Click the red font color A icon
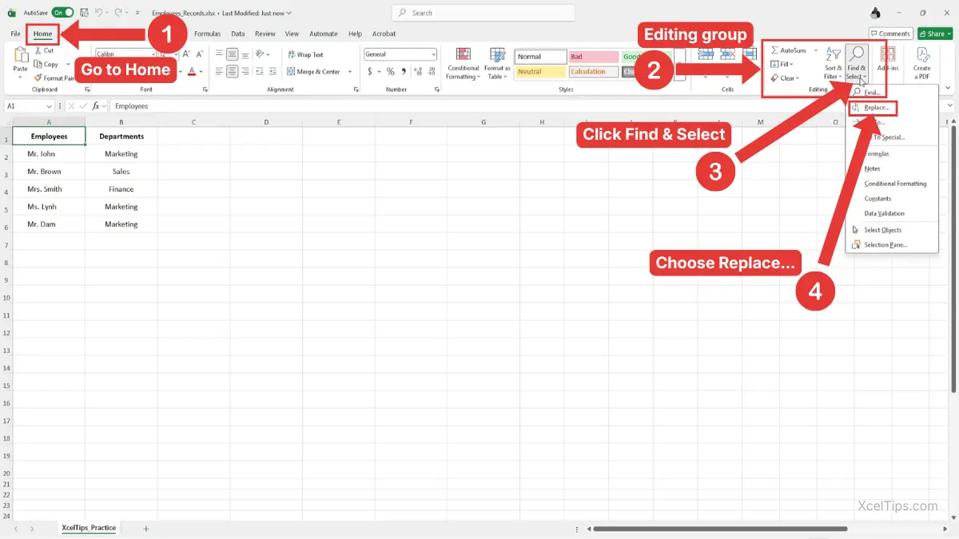 click(x=191, y=72)
